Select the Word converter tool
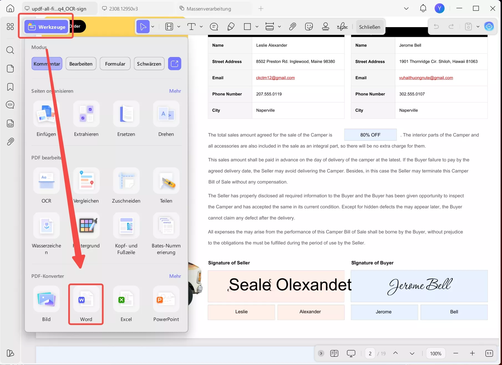 coord(86,304)
